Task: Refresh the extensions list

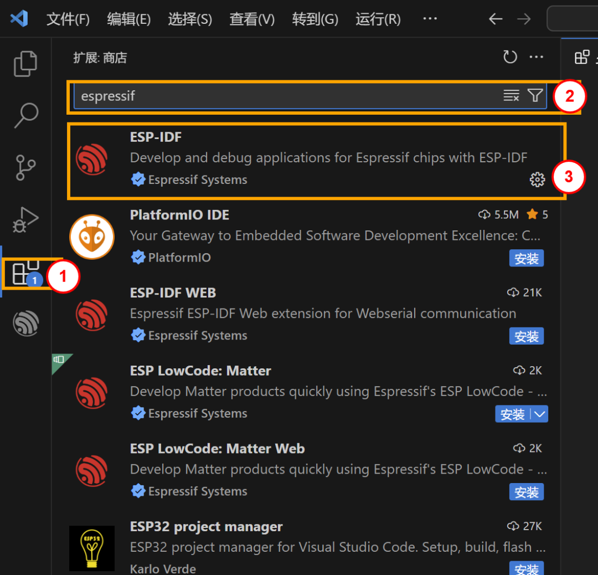Action: (x=510, y=57)
